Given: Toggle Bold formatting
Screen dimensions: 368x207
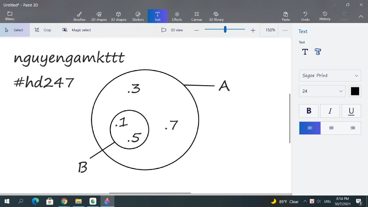Looking at the screenshot, I should click(x=309, y=111).
